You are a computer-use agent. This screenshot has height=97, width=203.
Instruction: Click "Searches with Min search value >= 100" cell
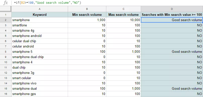[x=172, y=15]
